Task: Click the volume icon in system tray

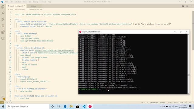Action: click(x=173, y=107)
